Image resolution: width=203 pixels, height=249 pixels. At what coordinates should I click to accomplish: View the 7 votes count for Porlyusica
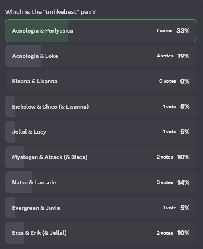[x=164, y=31]
